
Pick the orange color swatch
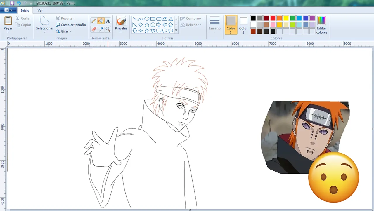[x=279, y=18]
